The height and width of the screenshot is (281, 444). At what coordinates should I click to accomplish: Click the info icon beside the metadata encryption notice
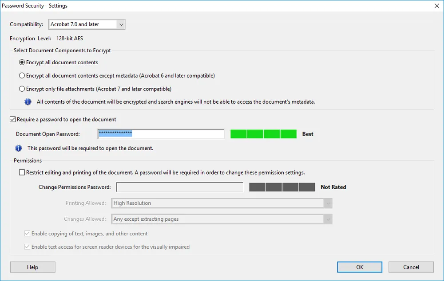coord(28,102)
